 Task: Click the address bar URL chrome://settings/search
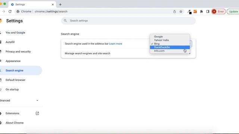click(51, 12)
